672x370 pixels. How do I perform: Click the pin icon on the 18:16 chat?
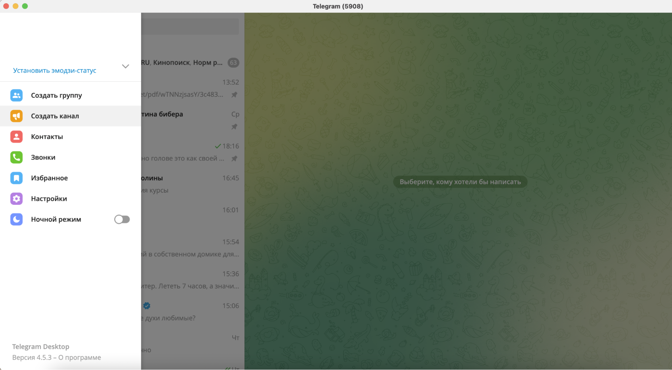pyautogui.click(x=234, y=158)
